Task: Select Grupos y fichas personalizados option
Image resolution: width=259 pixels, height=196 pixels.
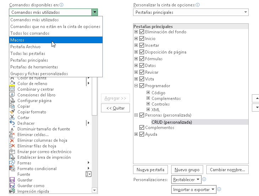Action: (56, 74)
